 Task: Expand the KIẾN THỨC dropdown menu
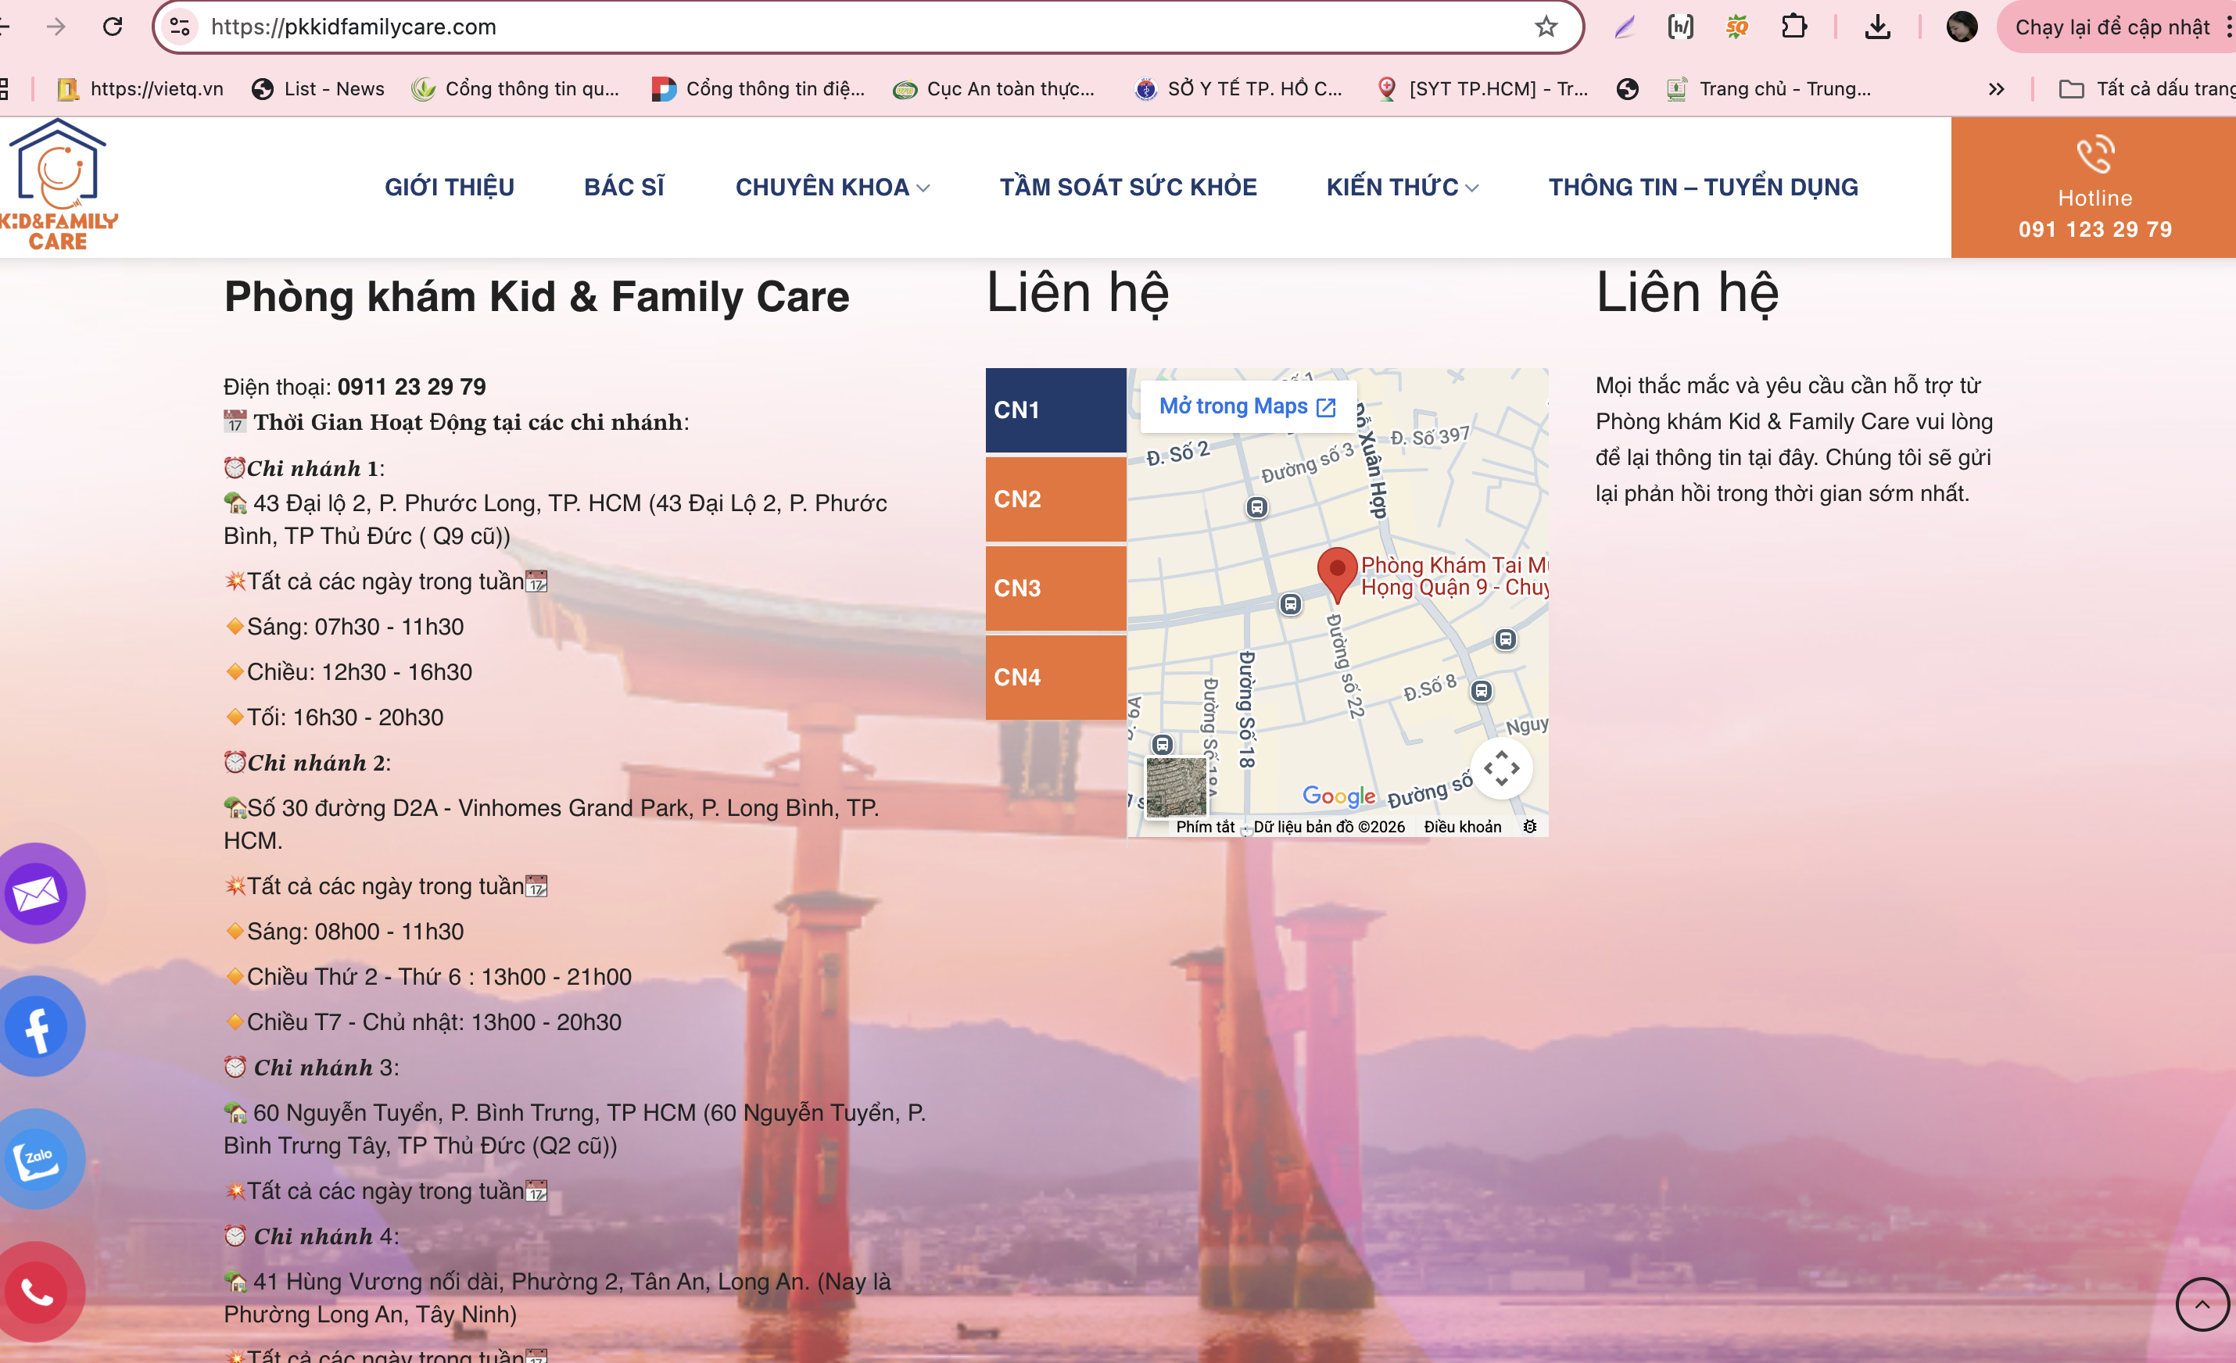click(x=1402, y=187)
